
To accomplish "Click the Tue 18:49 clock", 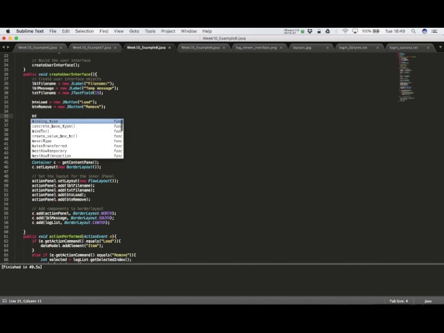I will (395, 31).
